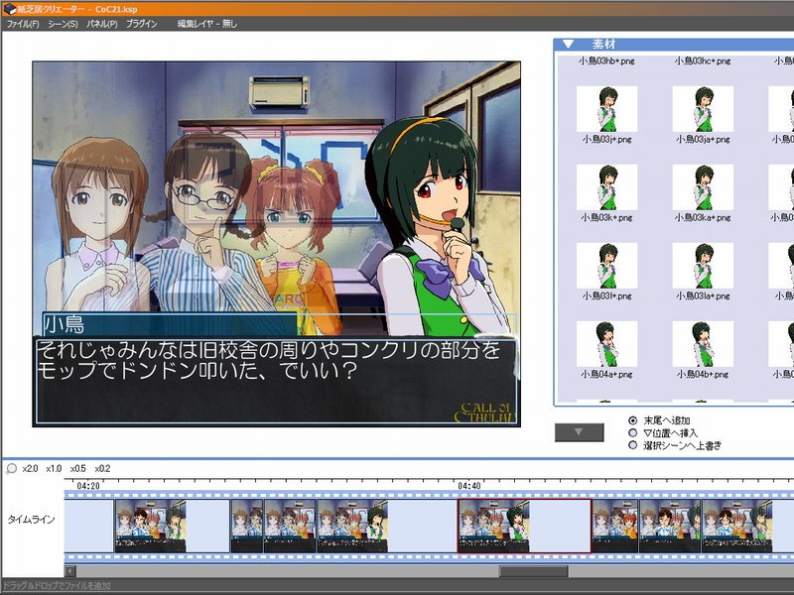This screenshot has width=794, height=595.
Task: Click the タイムライン track label
Action: [x=31, y=519]
